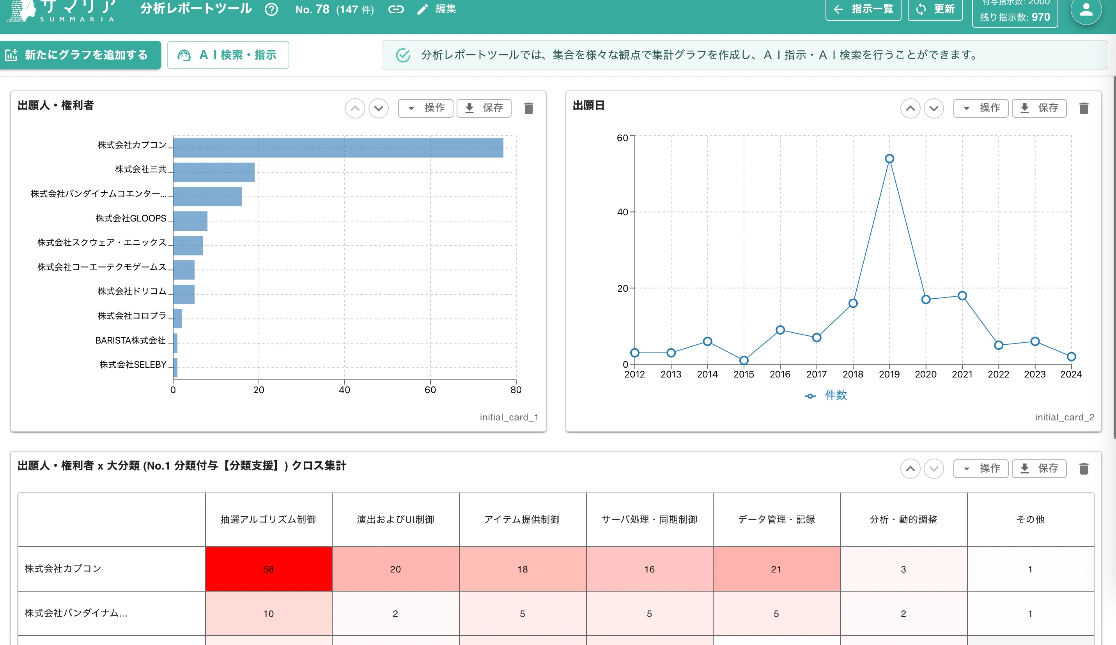1116x645 pixels.
Task: Move クロス集計 card up
Action: click(x=911, y=469)
